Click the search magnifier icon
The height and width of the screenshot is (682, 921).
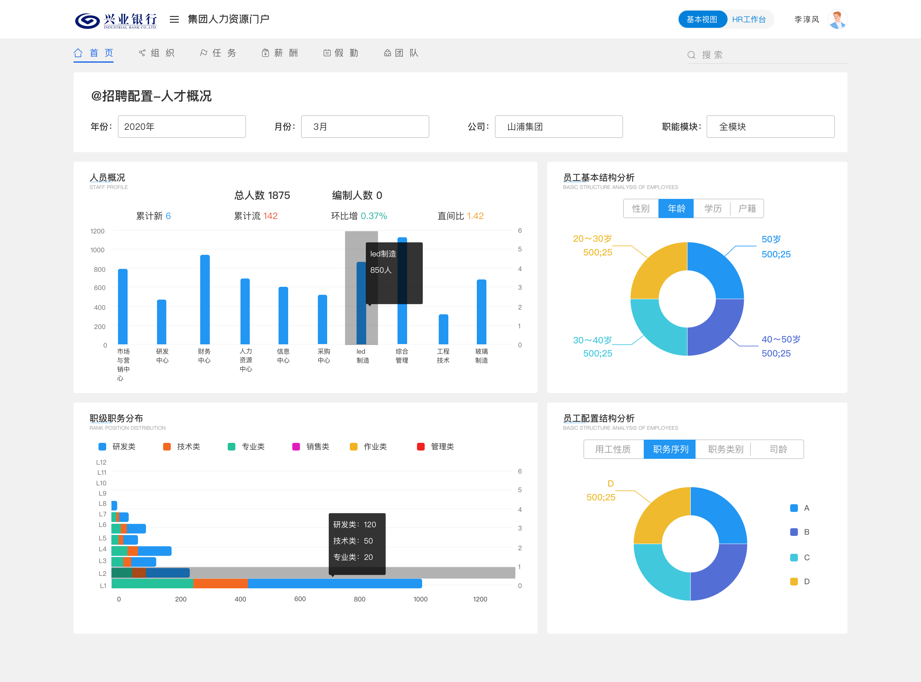(x=691, y=55)
